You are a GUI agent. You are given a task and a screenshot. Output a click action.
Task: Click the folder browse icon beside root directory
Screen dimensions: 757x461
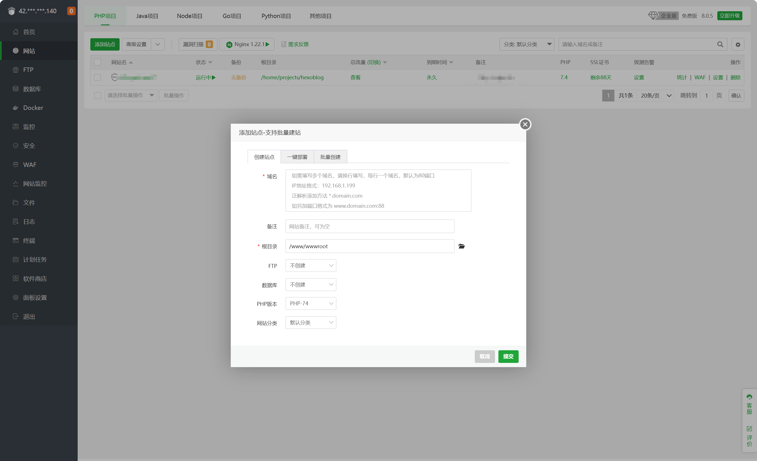point(462,246)
